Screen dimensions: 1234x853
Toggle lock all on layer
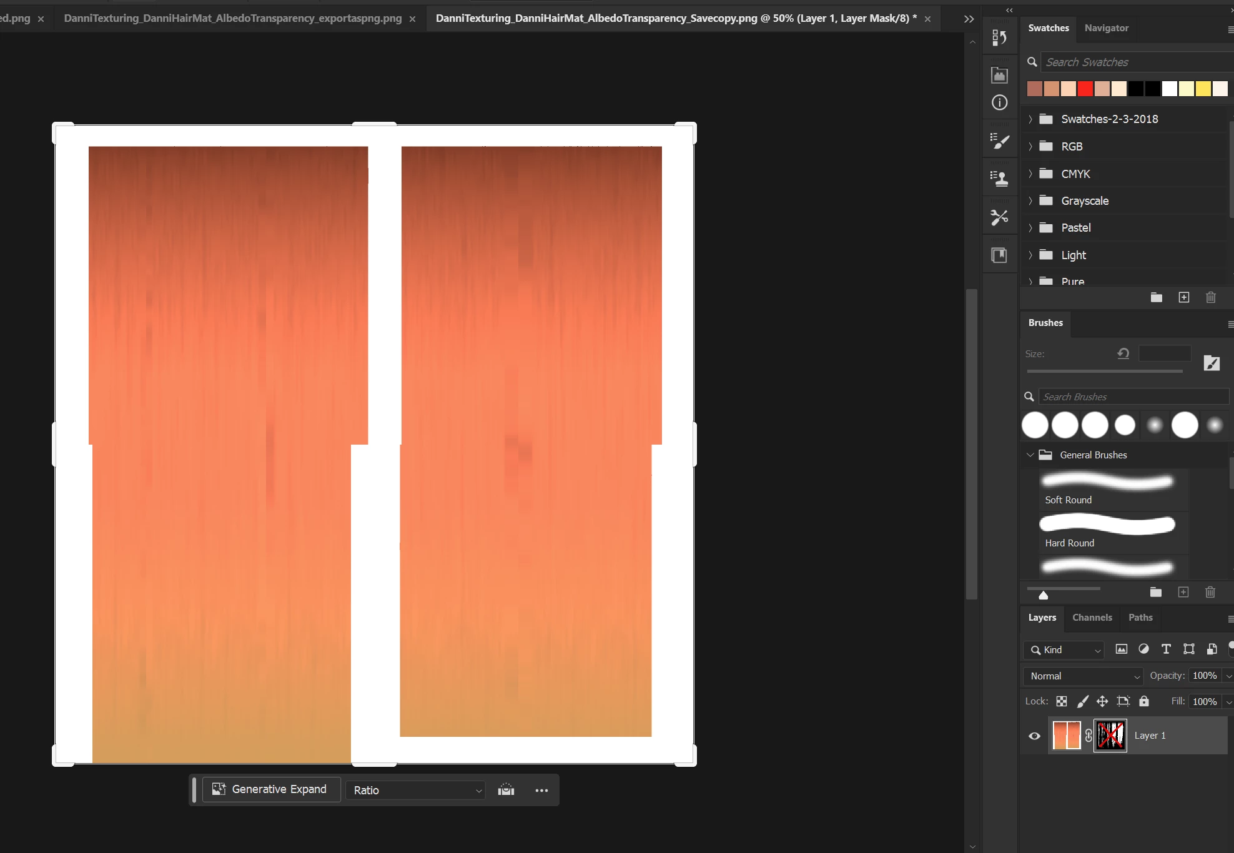[1143, 701]
